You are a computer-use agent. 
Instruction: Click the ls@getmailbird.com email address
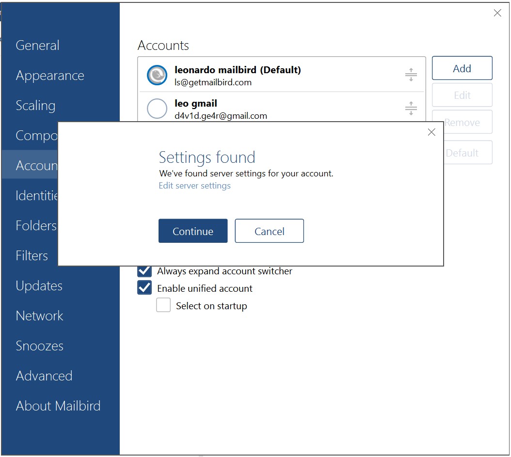213,82
